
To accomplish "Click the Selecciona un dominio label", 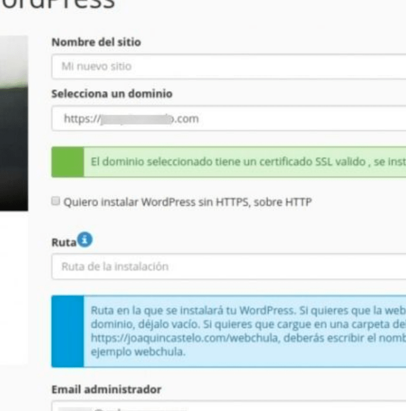I will [112, 93].
